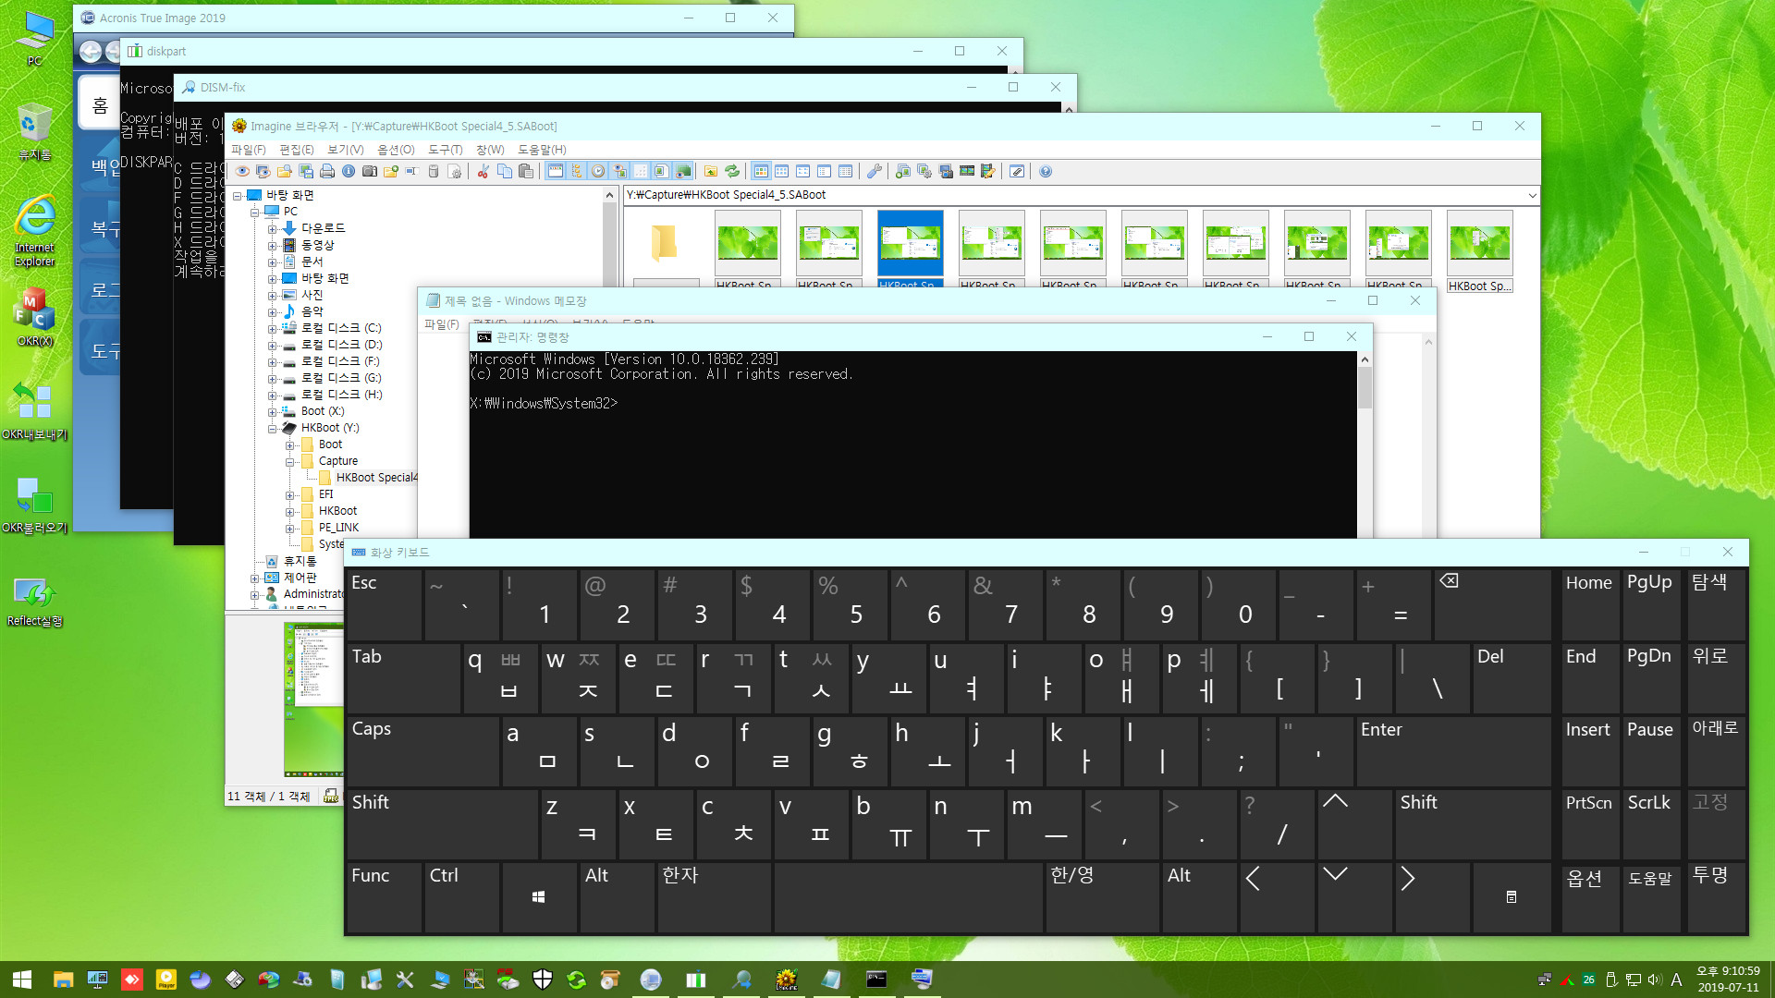Screen dimensions: 1775x998
Task: Click the command prompt icon in taskbar
Action: (x=876, y=980)
